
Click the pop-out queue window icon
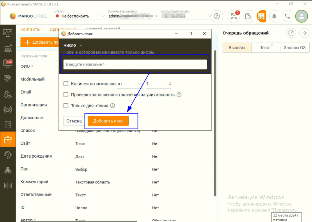pos(291,33)
